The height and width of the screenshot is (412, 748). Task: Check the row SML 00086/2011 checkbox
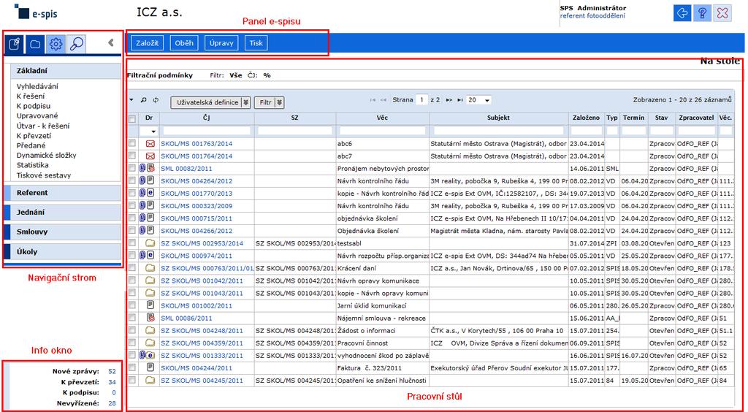click(132, 318)
